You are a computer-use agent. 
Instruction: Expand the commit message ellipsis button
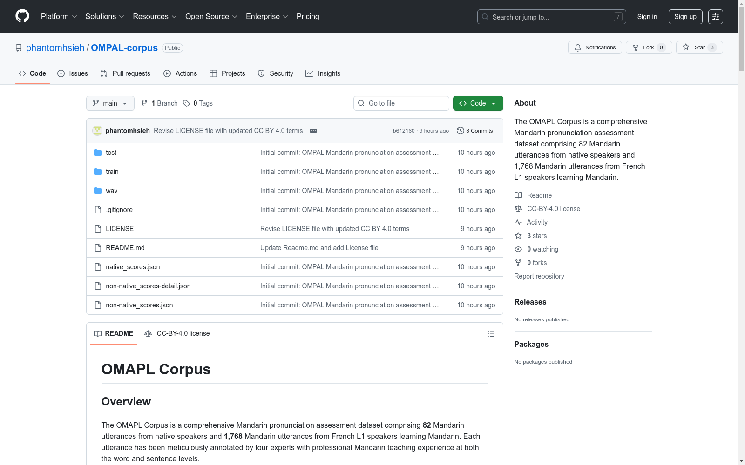click(313, 131)
